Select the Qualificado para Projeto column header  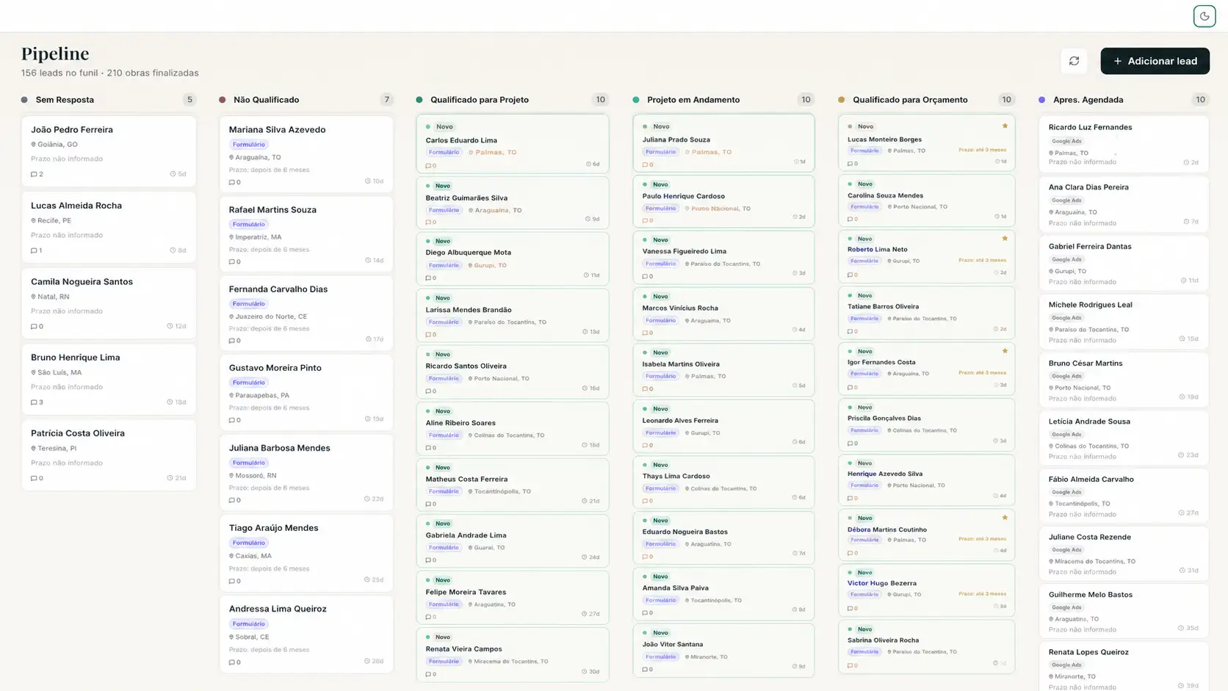[x=480, y=100]
